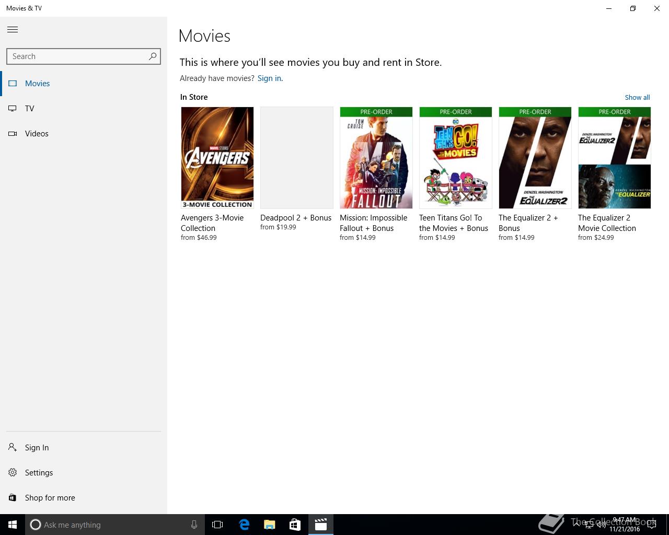Click the volume speaker tray icon
The image size is (669, 535).
point(601,525)
